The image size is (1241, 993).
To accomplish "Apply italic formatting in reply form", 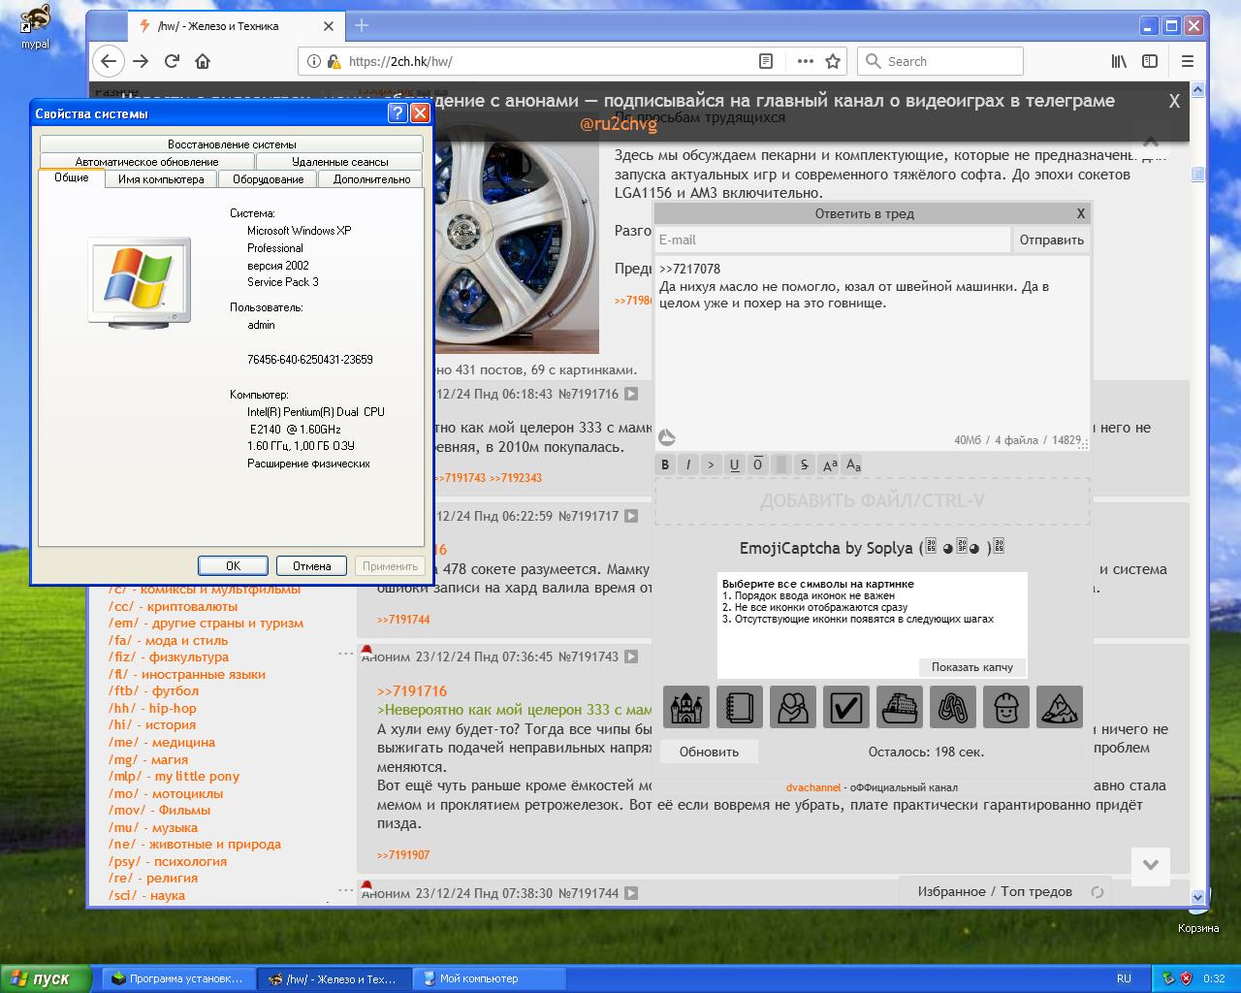I will [688, 464].
